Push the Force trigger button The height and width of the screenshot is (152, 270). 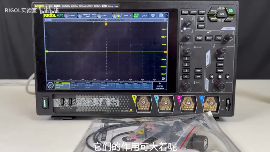[219, 38]
